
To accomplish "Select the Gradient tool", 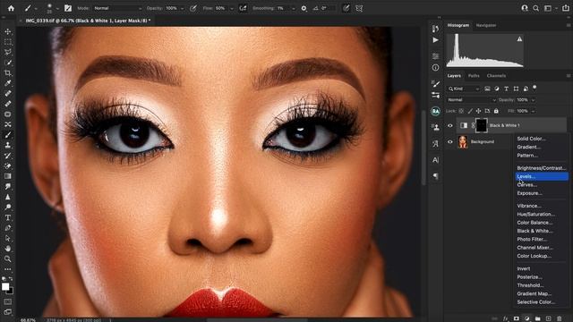I will pyautogui.click(x=8, y=176).
